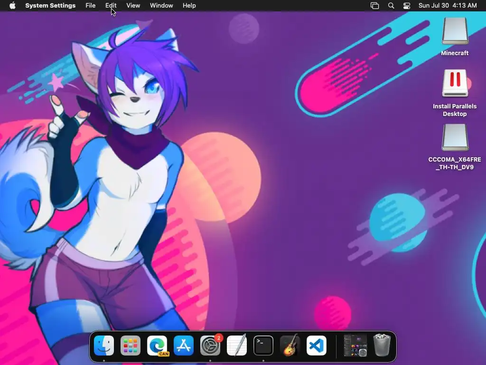Image resolution: width=486 pixels, height=365 pixels.
Task: Open Spotlight search magnifier icon
Action: click(x=391, y=6)
